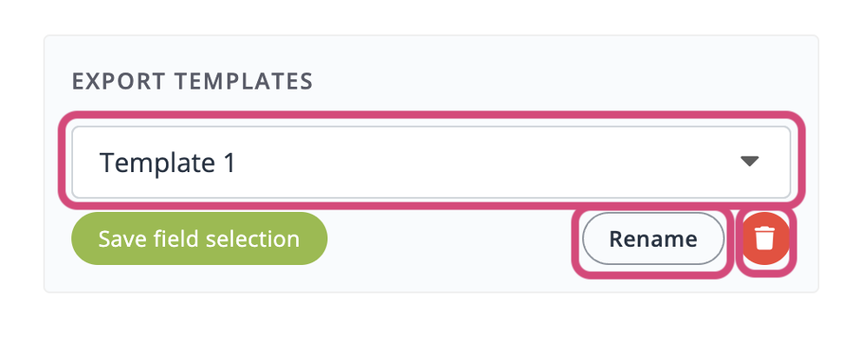Remove Template 1 using trash button
Image resolution: width=867 pixels, height=351 pixels.
point(764,238)
